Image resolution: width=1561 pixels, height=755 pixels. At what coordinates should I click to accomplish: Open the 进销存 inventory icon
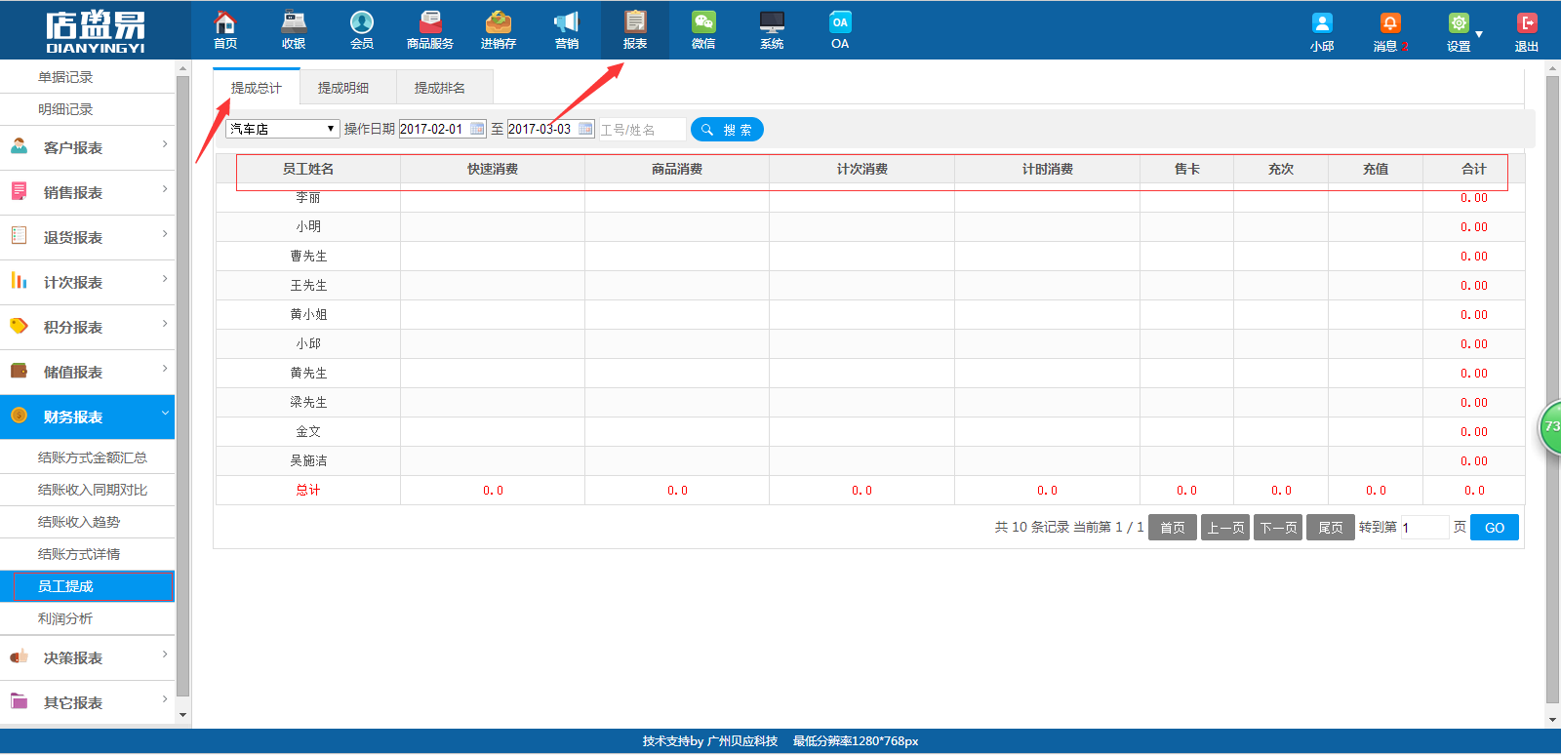[499, 23]
